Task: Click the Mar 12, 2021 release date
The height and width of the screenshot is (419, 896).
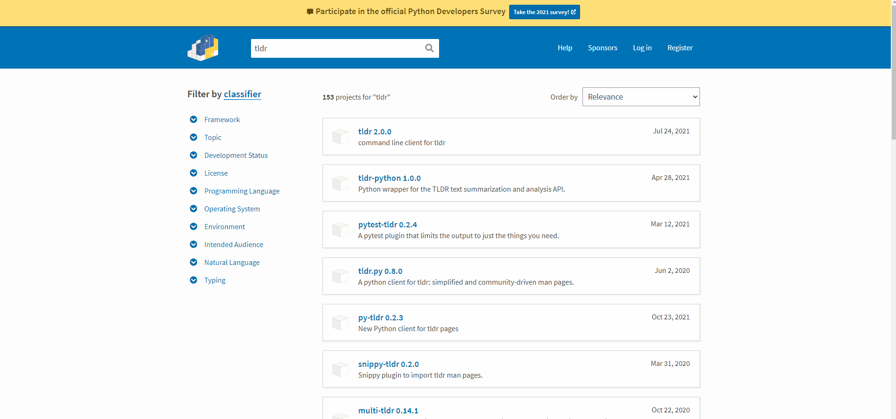Action: coord(670,224)
